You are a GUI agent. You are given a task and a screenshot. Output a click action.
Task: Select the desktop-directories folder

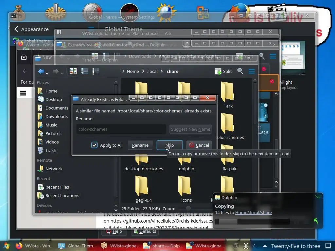(x=144, y=163)
